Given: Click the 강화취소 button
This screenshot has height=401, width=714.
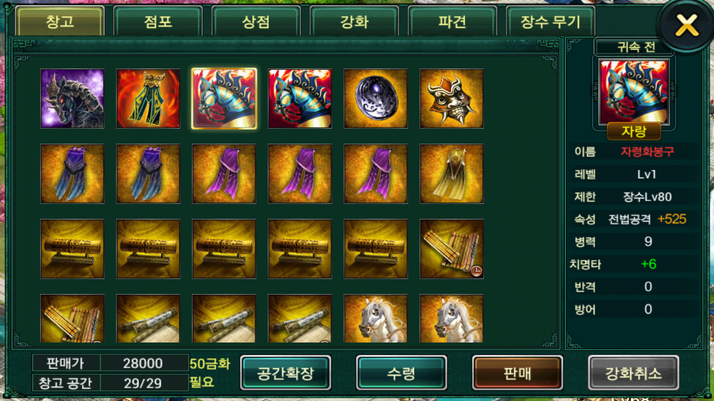Looking at the screenshot, I should tap(634, 373).
